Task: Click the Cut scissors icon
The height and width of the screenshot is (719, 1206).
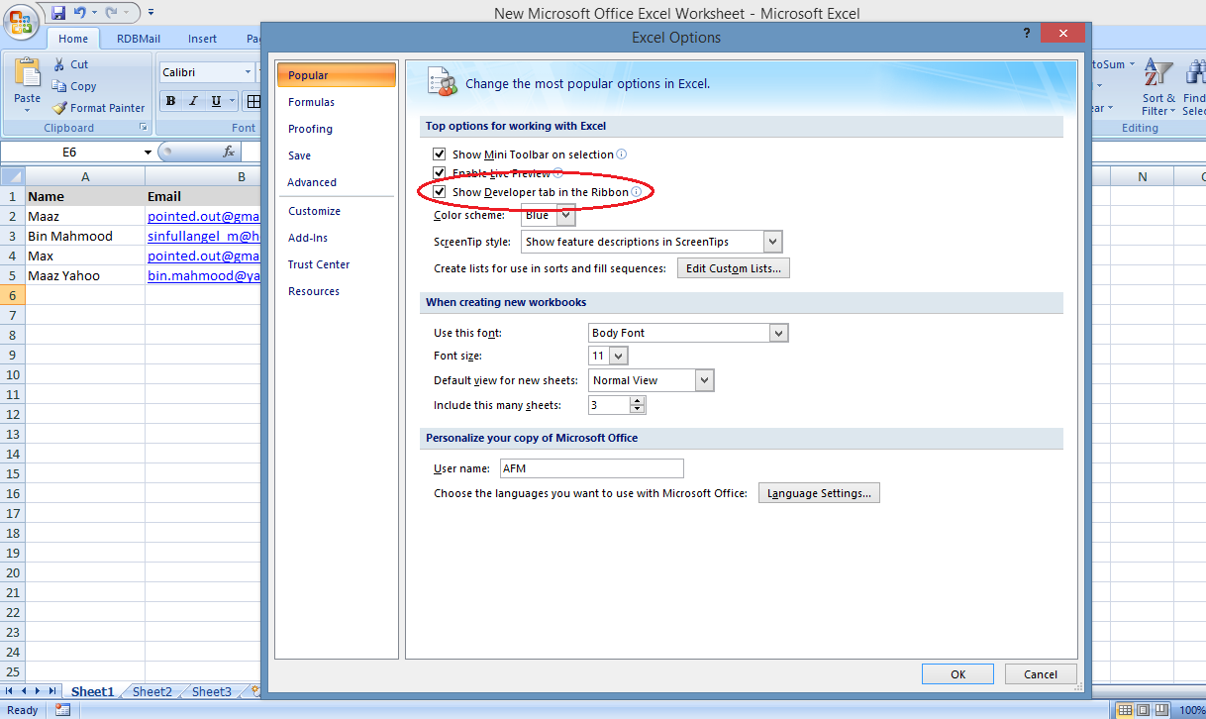Action: (x=59, y=64)
